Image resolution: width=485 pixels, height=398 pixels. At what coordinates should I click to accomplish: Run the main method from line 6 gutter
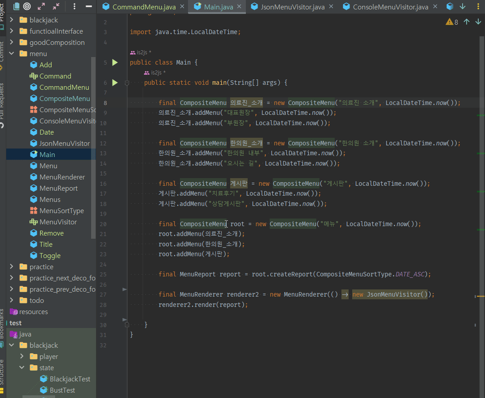115,83
